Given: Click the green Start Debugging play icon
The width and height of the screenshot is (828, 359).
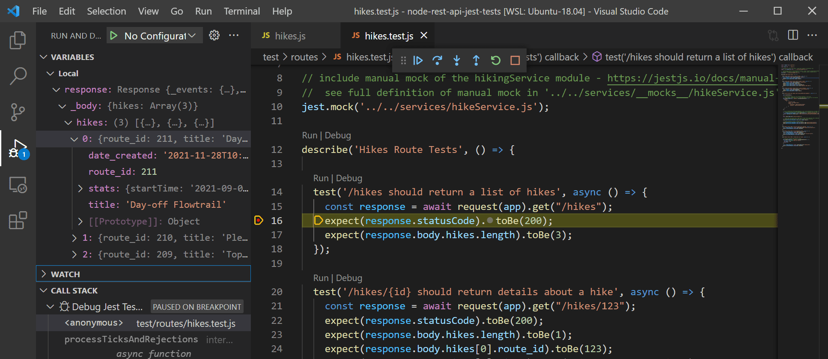Looking at the screenshot, I should pyautogui.click(x=113, y=36).
